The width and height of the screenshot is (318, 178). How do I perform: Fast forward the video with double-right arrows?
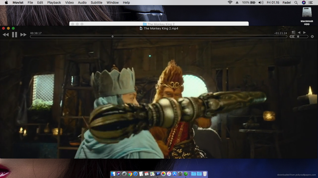coord(23,35)
